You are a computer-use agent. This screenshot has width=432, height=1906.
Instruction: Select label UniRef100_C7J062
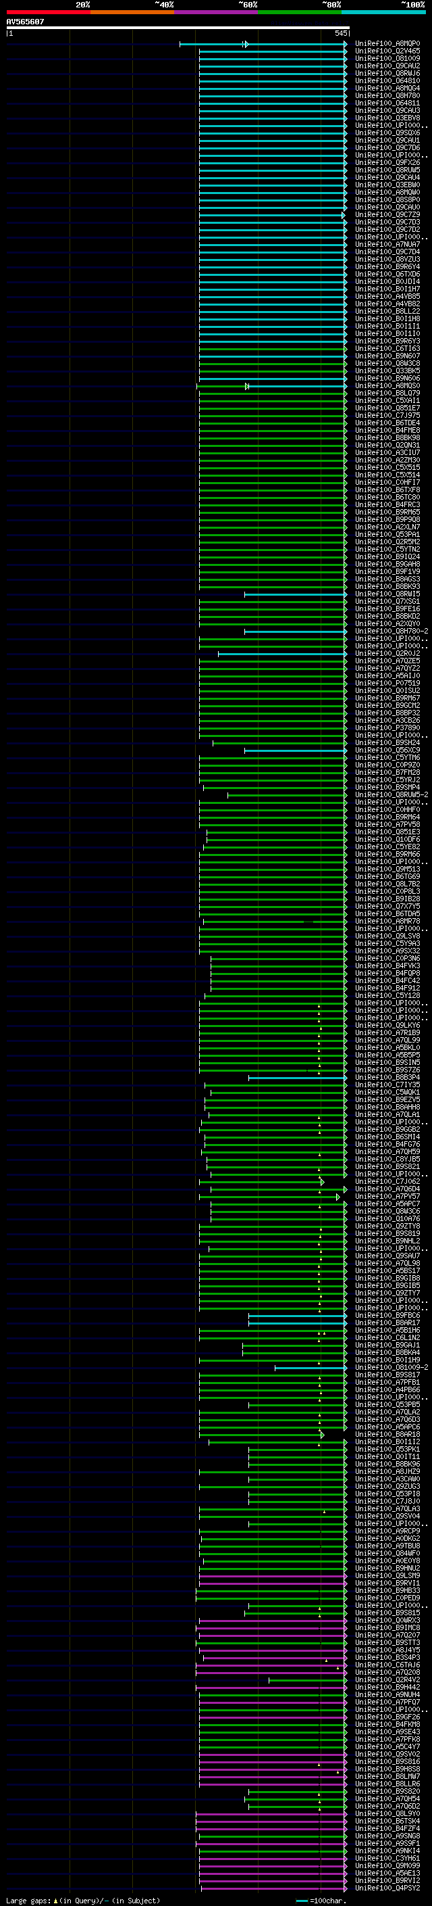[x=387, y=1182]
